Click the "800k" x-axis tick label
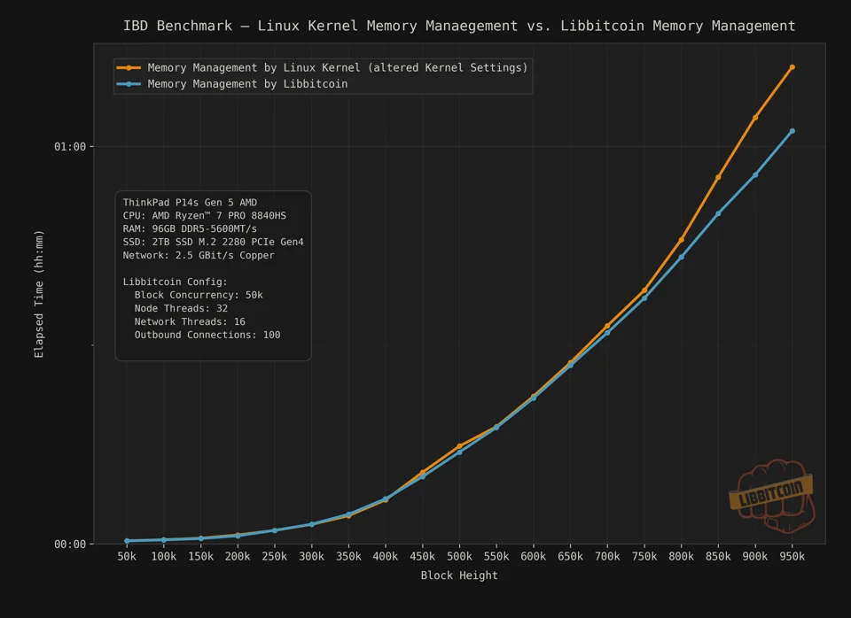Image resolution: width=851 pixels, height=618 pixels. click(x=681, y=556)
